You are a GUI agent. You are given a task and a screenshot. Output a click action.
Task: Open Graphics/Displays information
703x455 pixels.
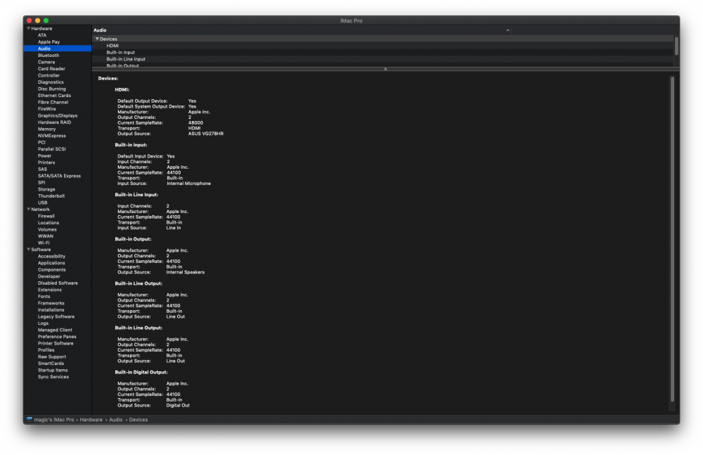[x=58, y=116]
